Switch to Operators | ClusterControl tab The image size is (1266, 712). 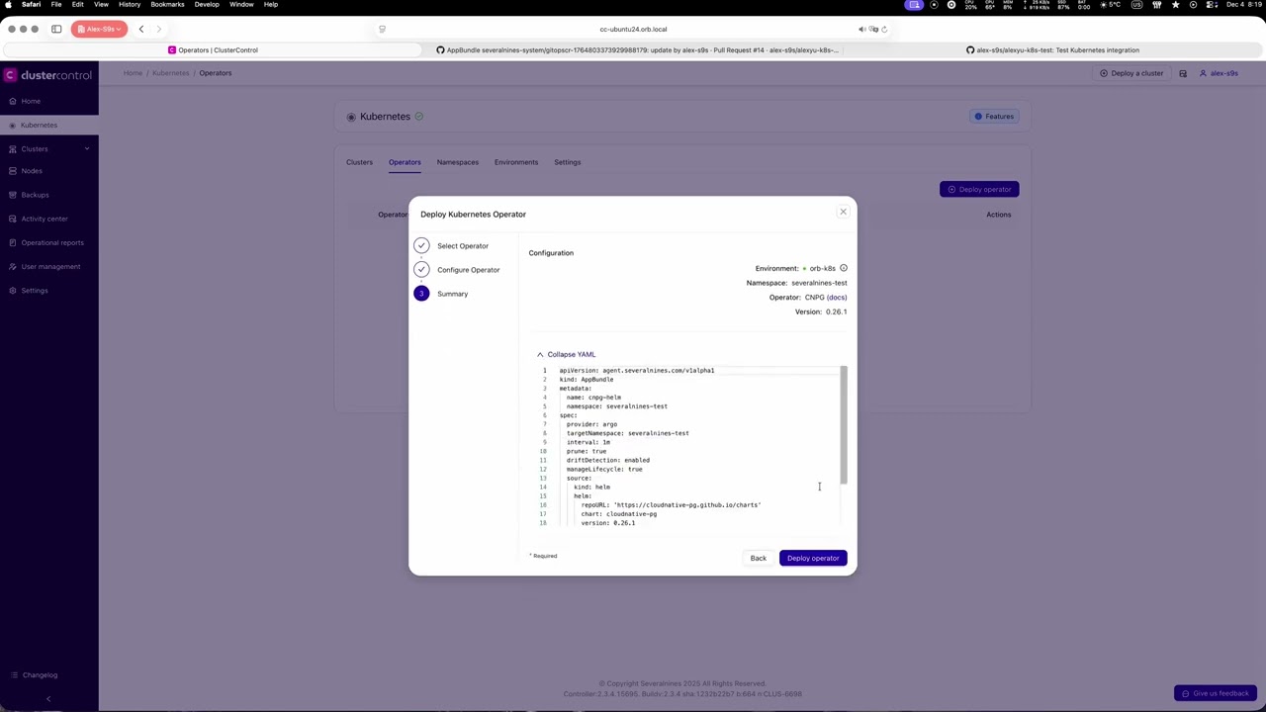(213, 49)
